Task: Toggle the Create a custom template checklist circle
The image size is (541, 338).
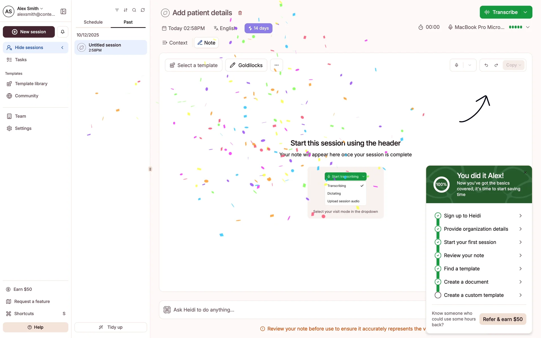Action: [x=438, y=295]
